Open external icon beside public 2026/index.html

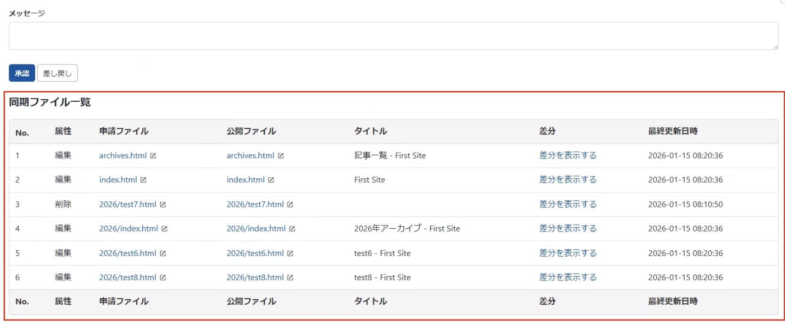tap(292, 229)
